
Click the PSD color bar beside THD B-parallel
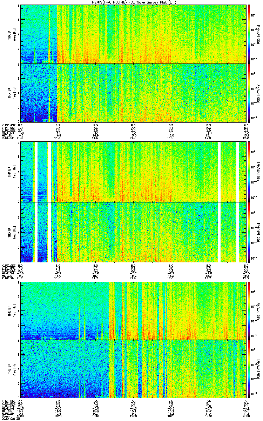[x=249, y=232]
